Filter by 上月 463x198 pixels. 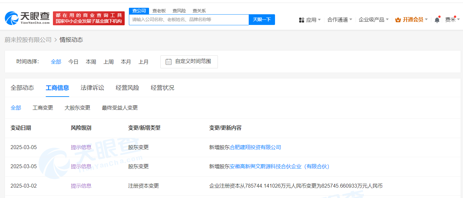pos(144,62)
